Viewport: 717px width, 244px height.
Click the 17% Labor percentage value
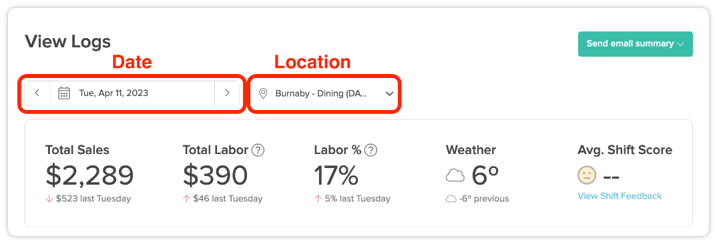pos(336,175)
